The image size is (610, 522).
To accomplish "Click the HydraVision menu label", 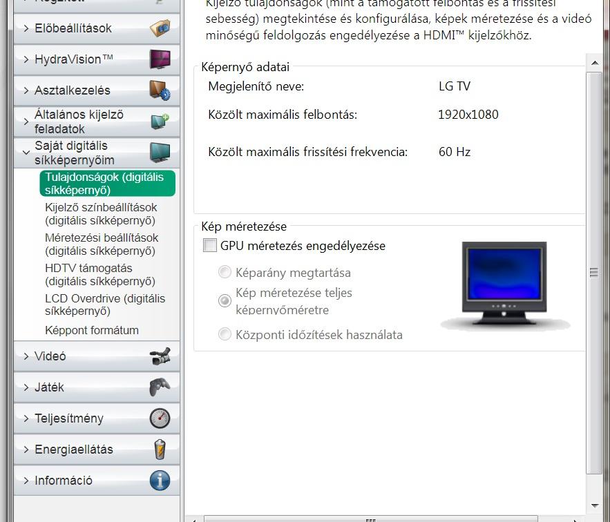I will [x=74, y=59].
